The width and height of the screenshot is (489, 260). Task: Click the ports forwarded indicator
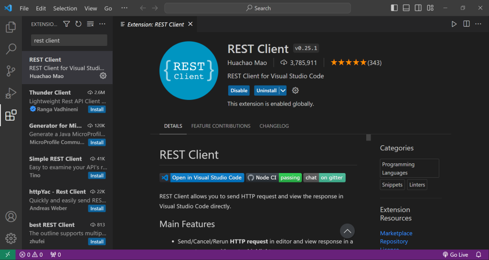coord(55,255)
